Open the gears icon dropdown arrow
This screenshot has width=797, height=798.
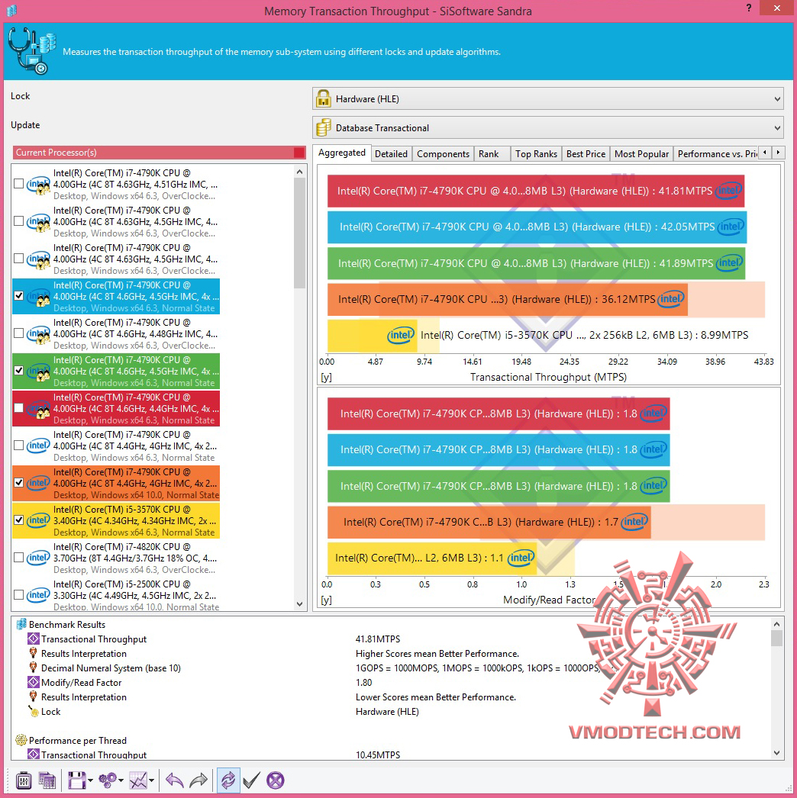click(121, 780)
